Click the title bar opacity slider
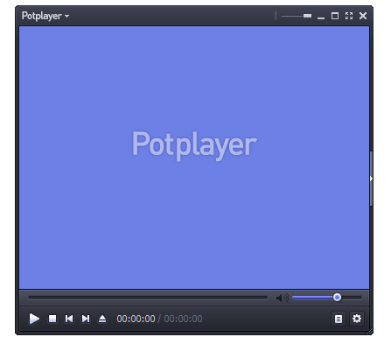This screenshot has height=337, width=391. coord(297,16)
